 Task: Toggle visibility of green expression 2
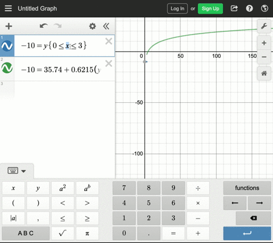tap(7, 68)
